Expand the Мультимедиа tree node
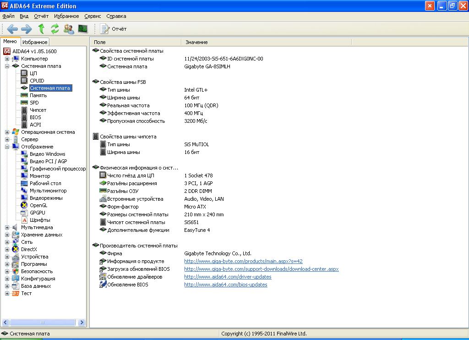Image resolution: width=469 pixels, height=340 pixels. point(7,227)
